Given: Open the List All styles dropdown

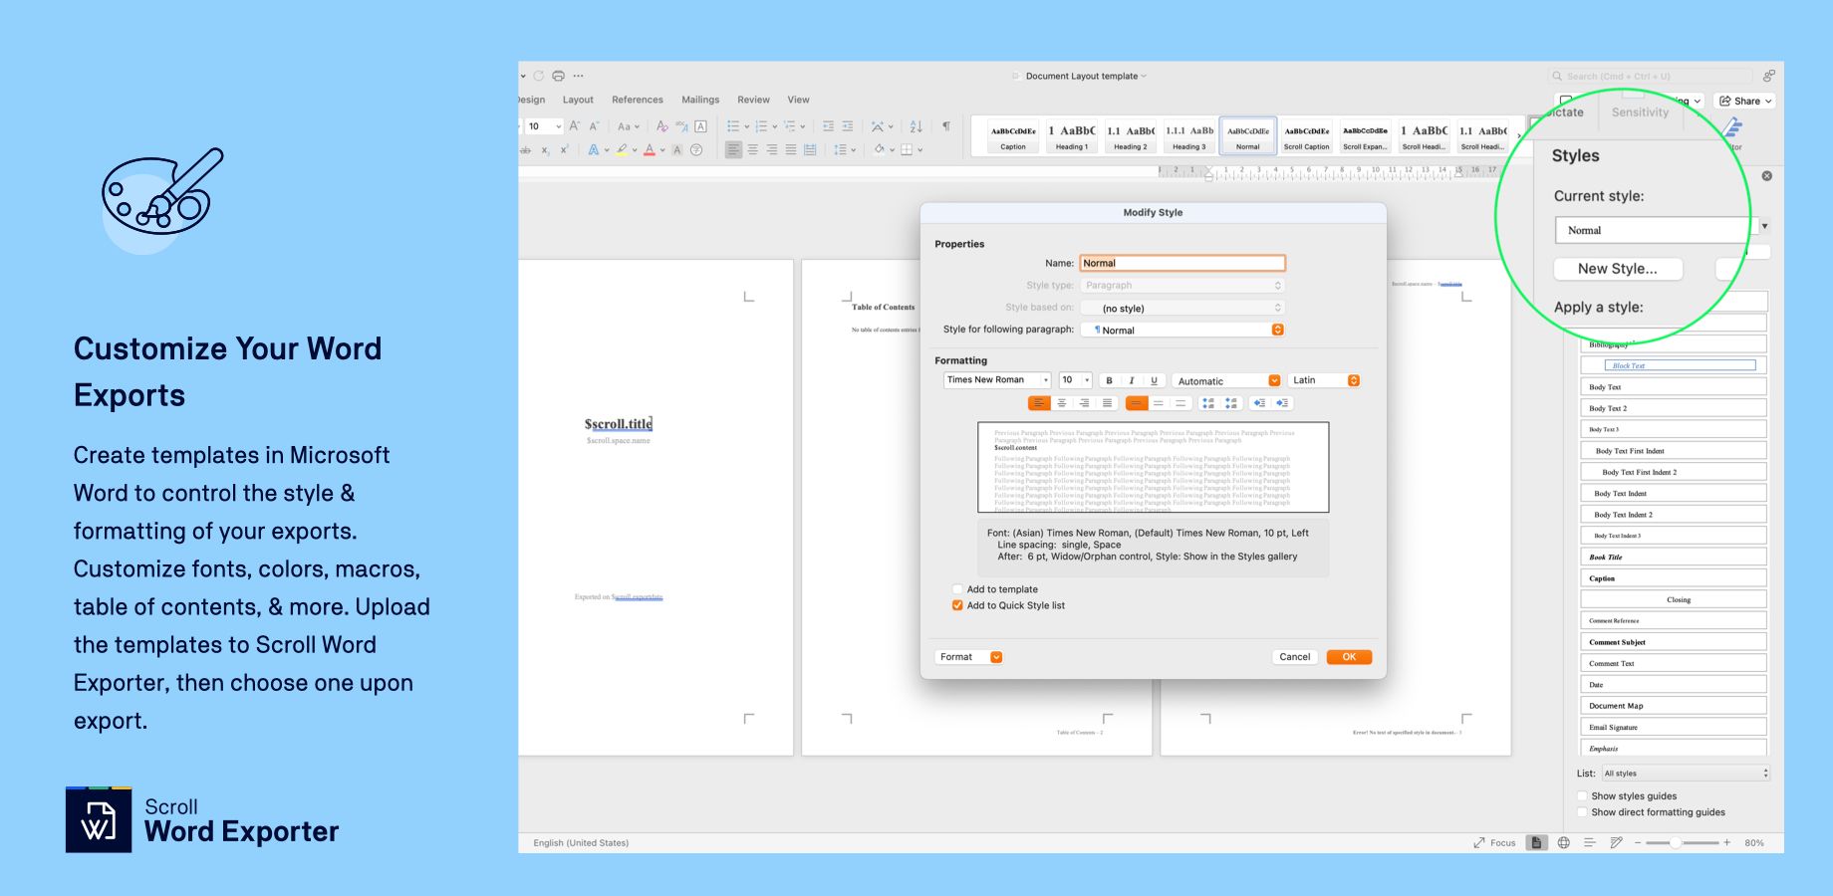Looking at the screenshot, I should [x=1686, y=774].
